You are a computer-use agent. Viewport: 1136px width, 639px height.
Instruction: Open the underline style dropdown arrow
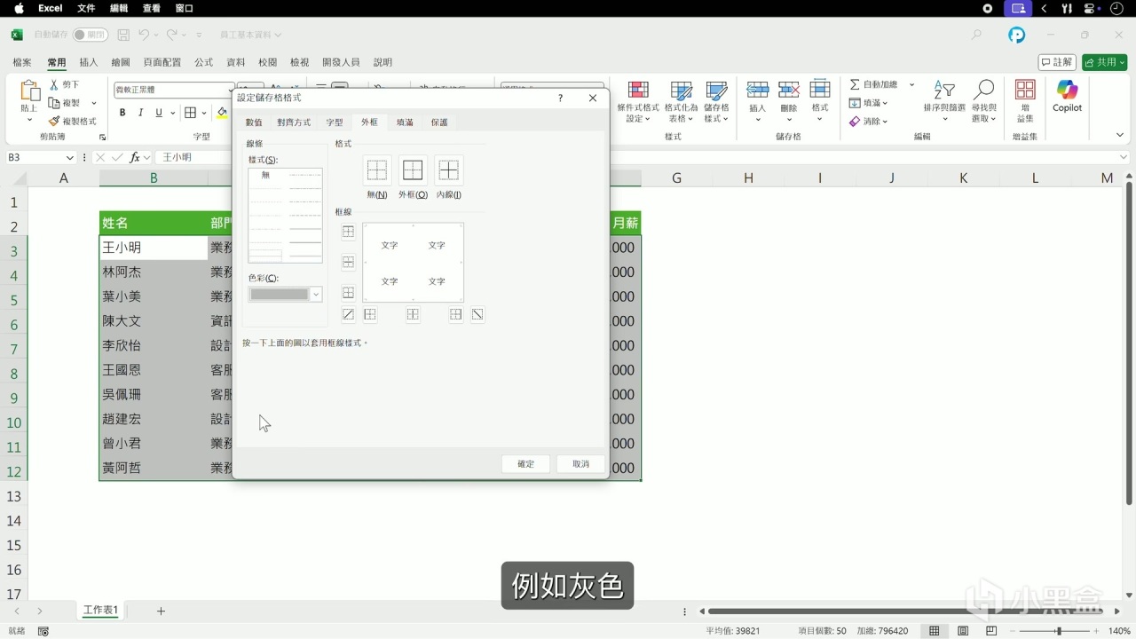click(x=172, y=113)
